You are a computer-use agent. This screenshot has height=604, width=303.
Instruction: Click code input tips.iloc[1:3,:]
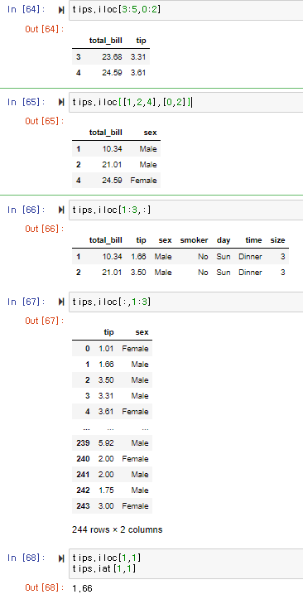(x=186, y=210)
